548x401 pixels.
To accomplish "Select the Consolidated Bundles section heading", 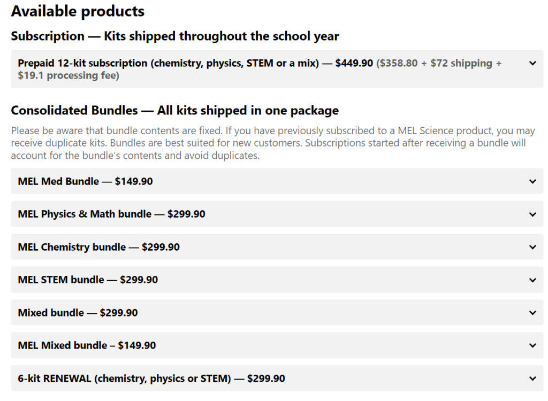I will (175, 110).
